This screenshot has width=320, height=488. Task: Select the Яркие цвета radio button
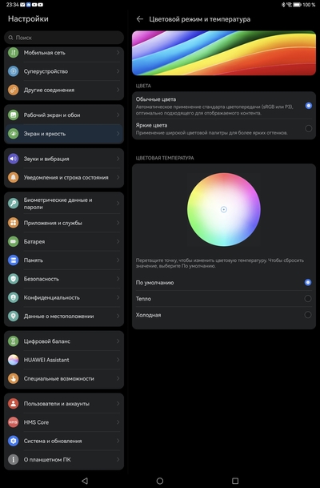(308, 128)
